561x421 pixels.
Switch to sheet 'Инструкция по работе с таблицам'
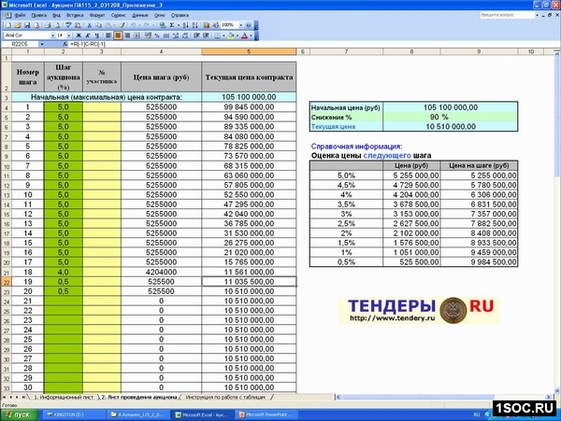[225, 397]
